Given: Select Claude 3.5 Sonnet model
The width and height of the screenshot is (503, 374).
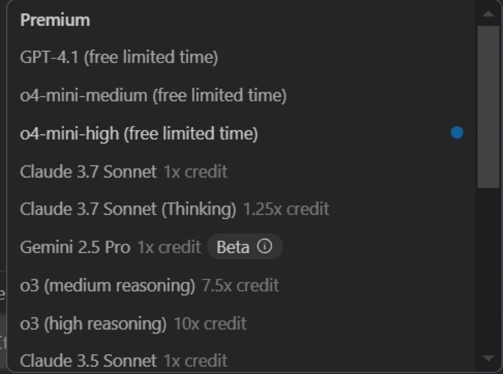Looking at the screenshot, I should [x=88, y=360].
